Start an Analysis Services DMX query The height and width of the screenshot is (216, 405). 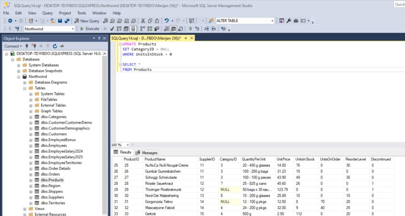(x=119, y=21)
